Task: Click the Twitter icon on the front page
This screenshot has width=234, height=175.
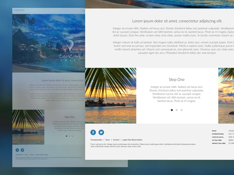Action: [101, 132]
